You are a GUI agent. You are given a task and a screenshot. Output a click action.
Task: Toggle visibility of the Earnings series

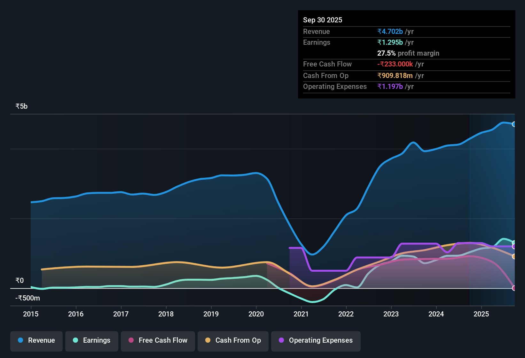click(92, 340)
